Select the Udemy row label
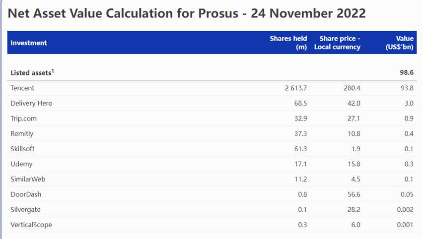Viewport: 422px width, 239px height. pos(21,164)
